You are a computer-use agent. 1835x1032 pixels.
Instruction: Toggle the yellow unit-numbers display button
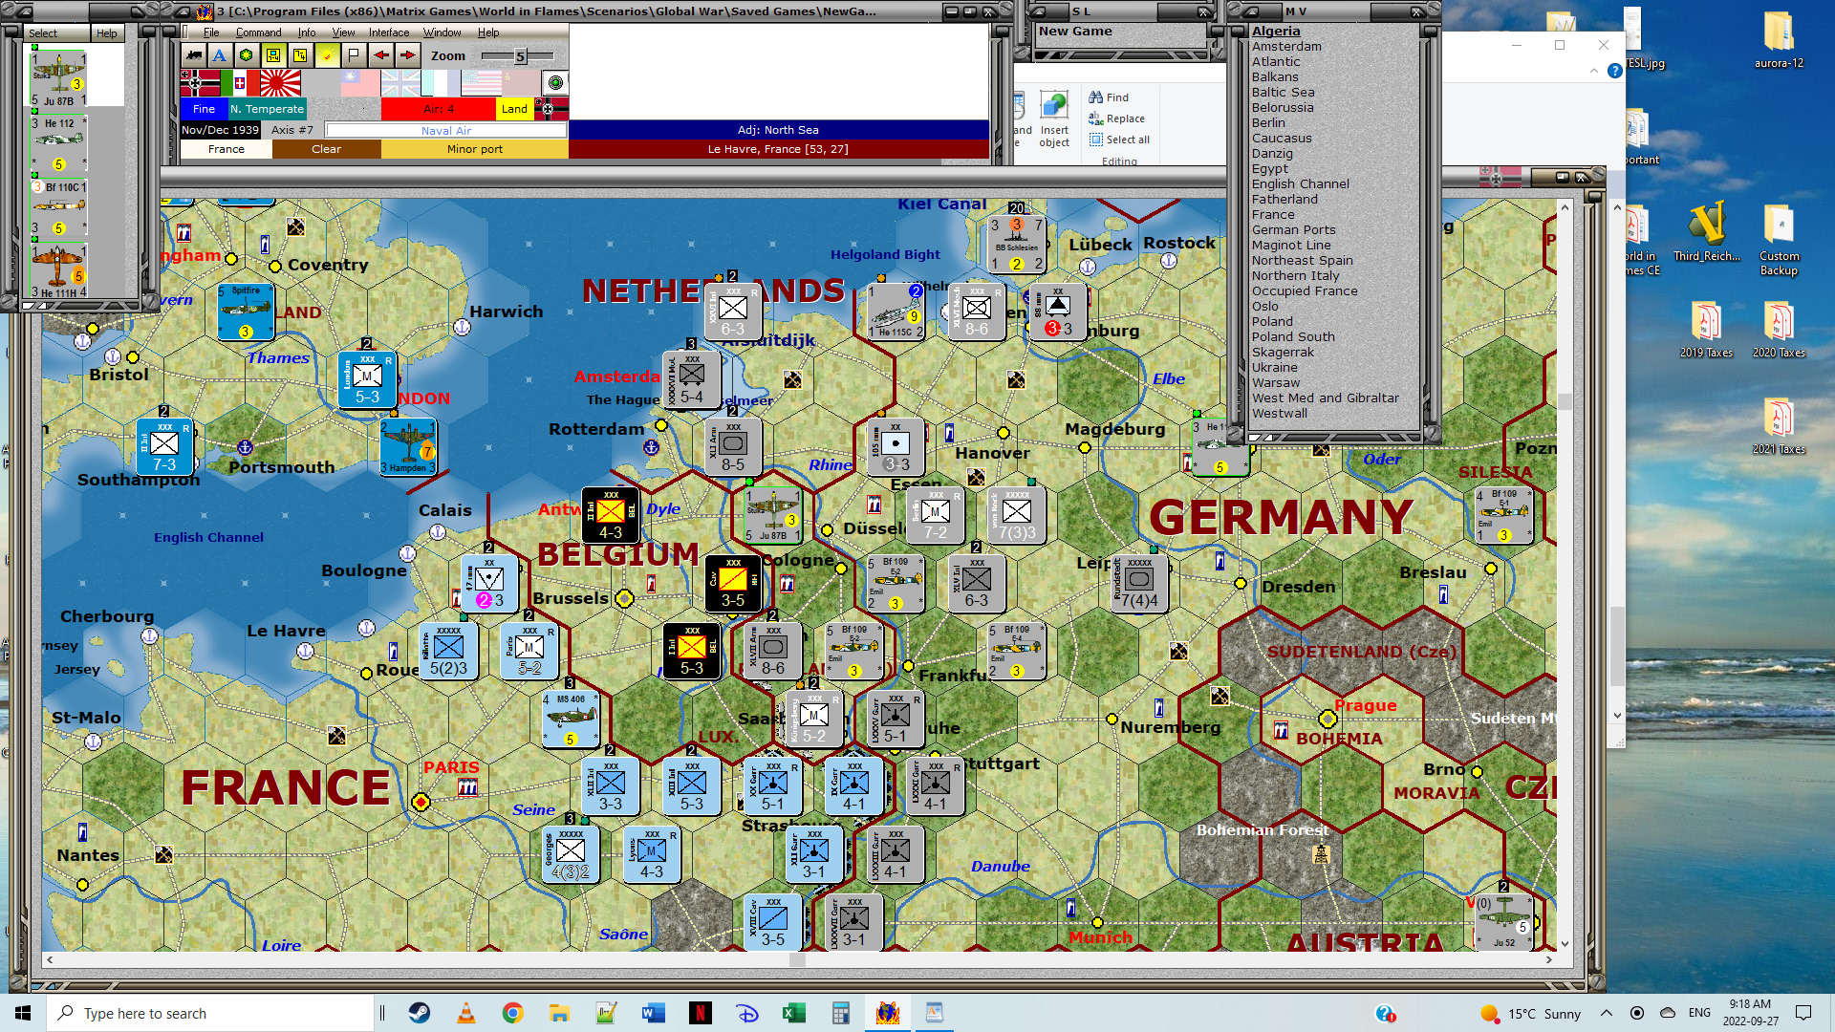[300, 55]
